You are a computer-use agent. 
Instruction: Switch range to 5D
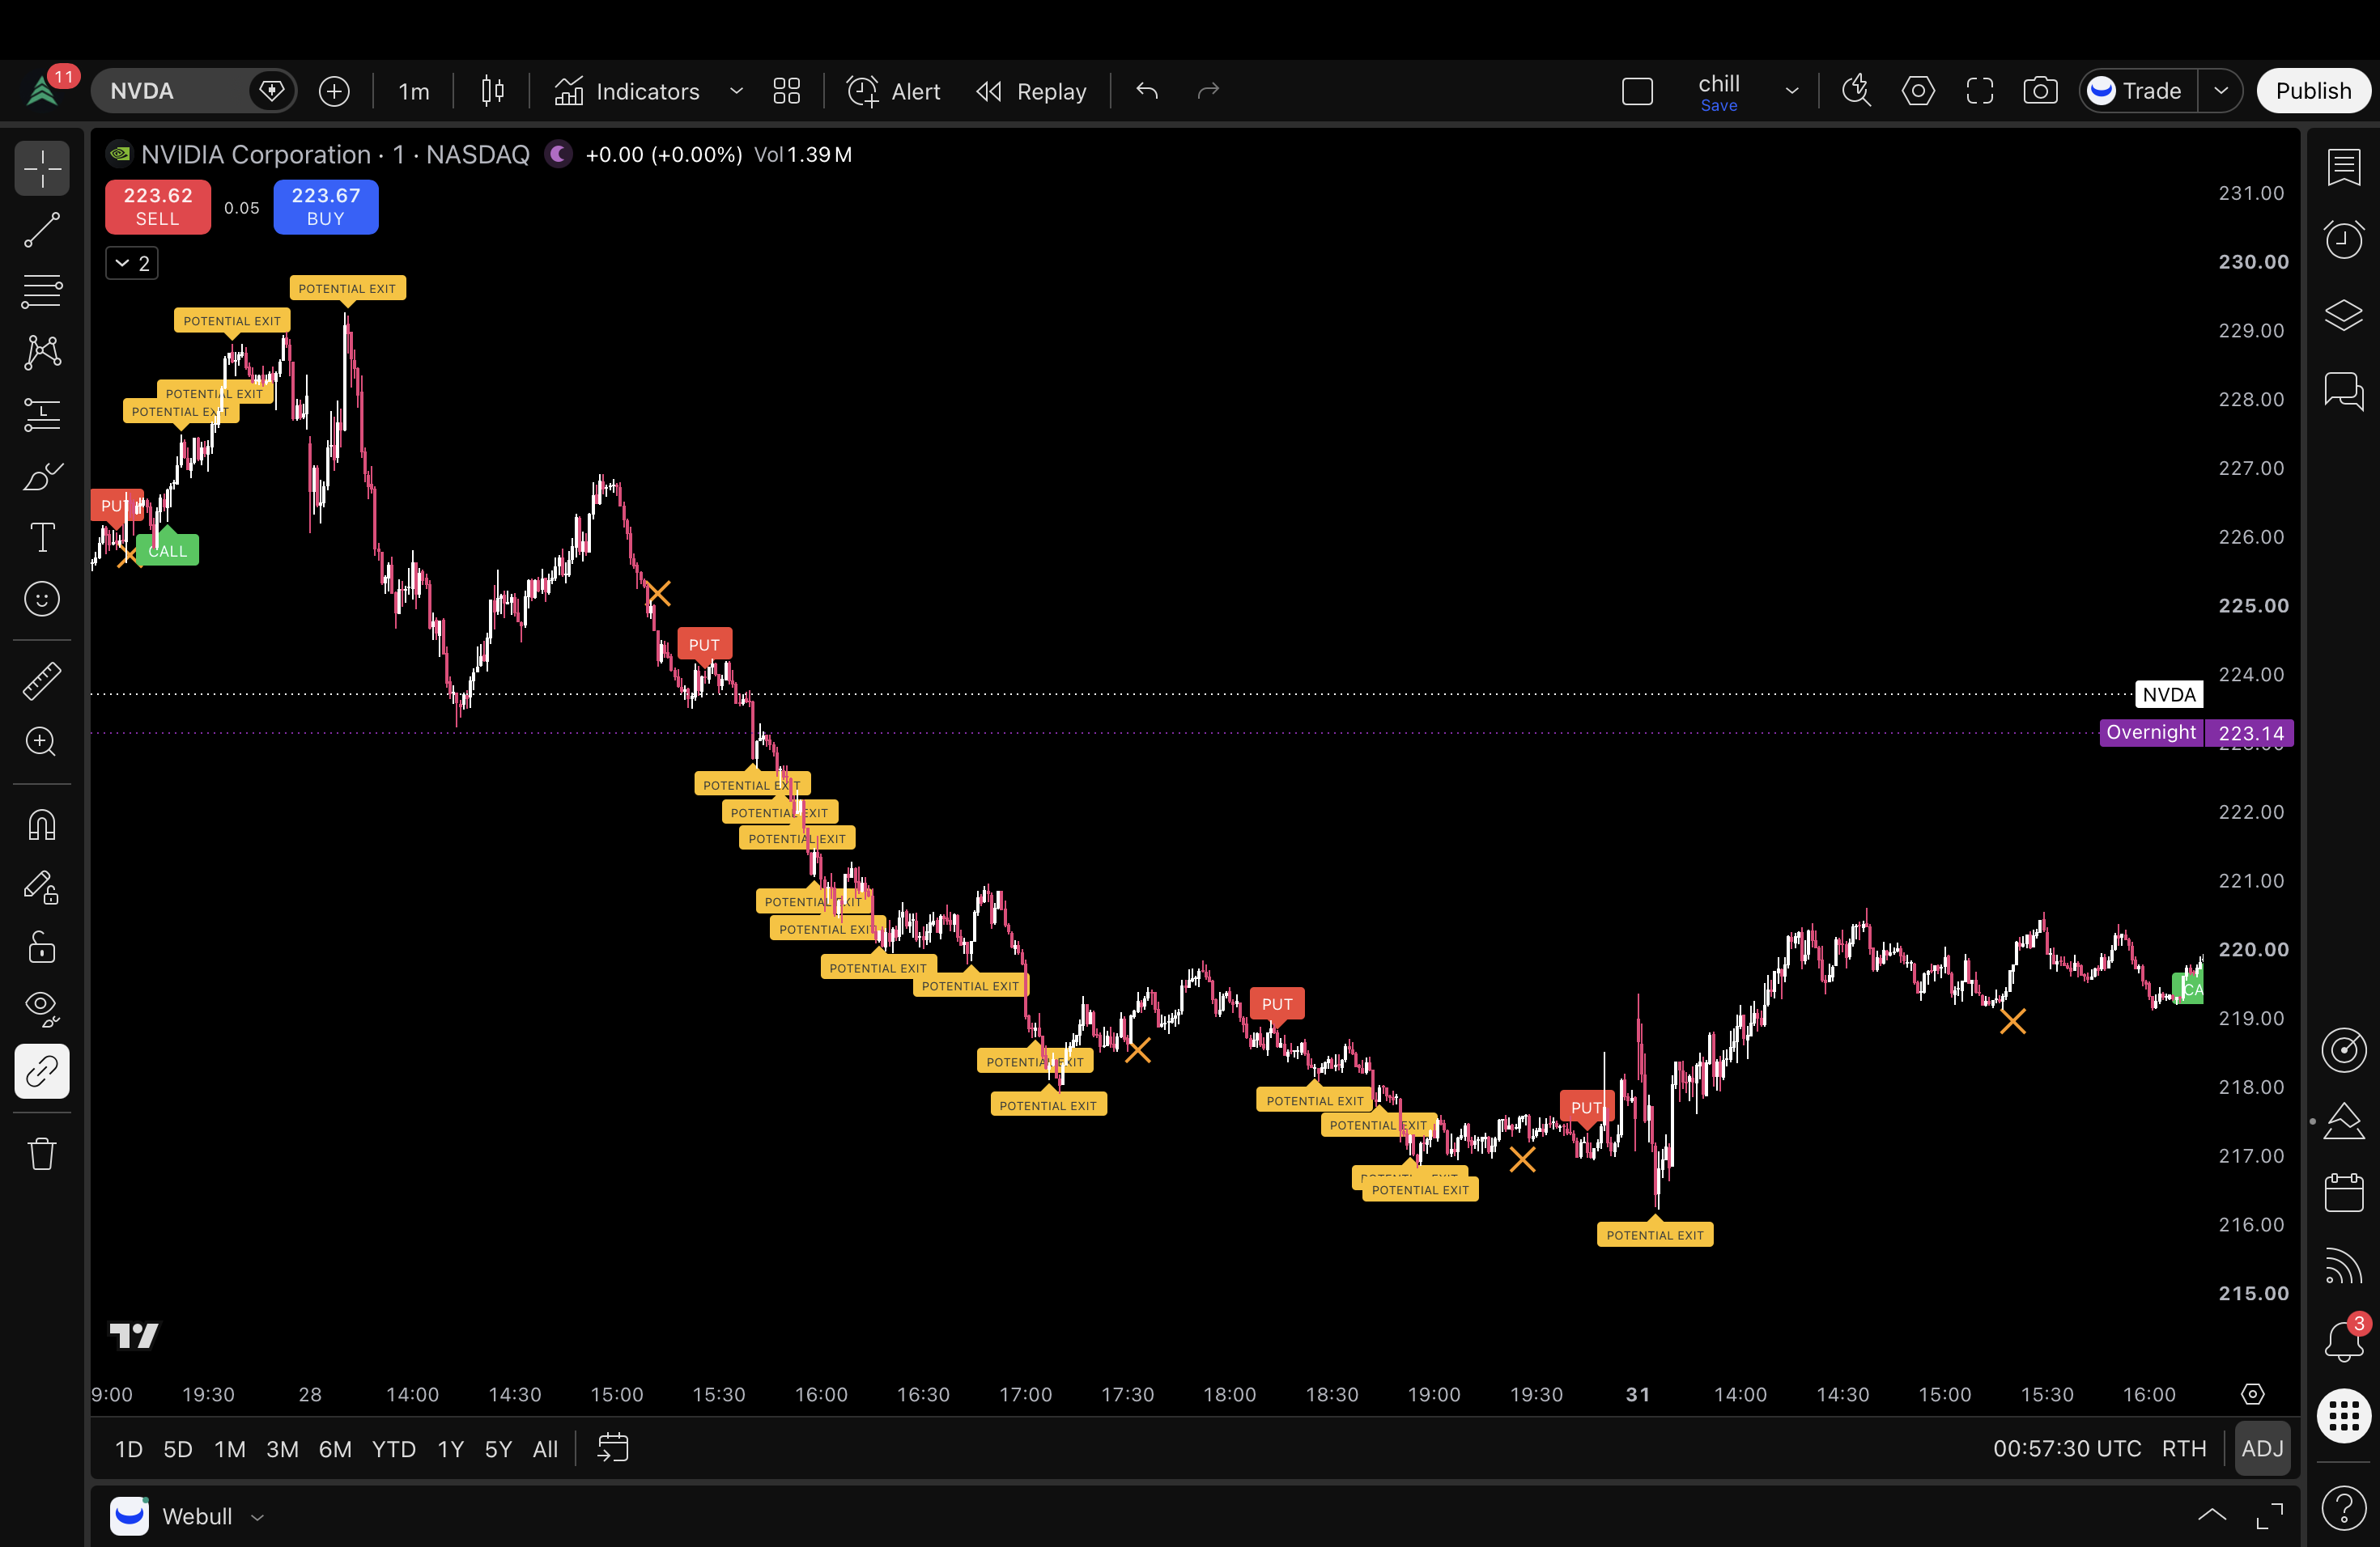pyautogui.click(x=177, y=1449)
